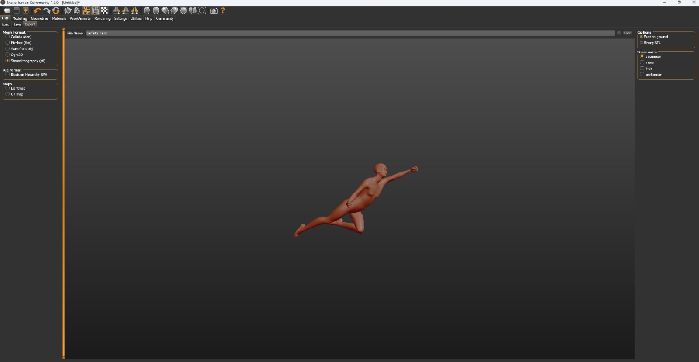Screen dimensions: 699x362
Task: Click the front face view icon
Action: tap(147, 10)
